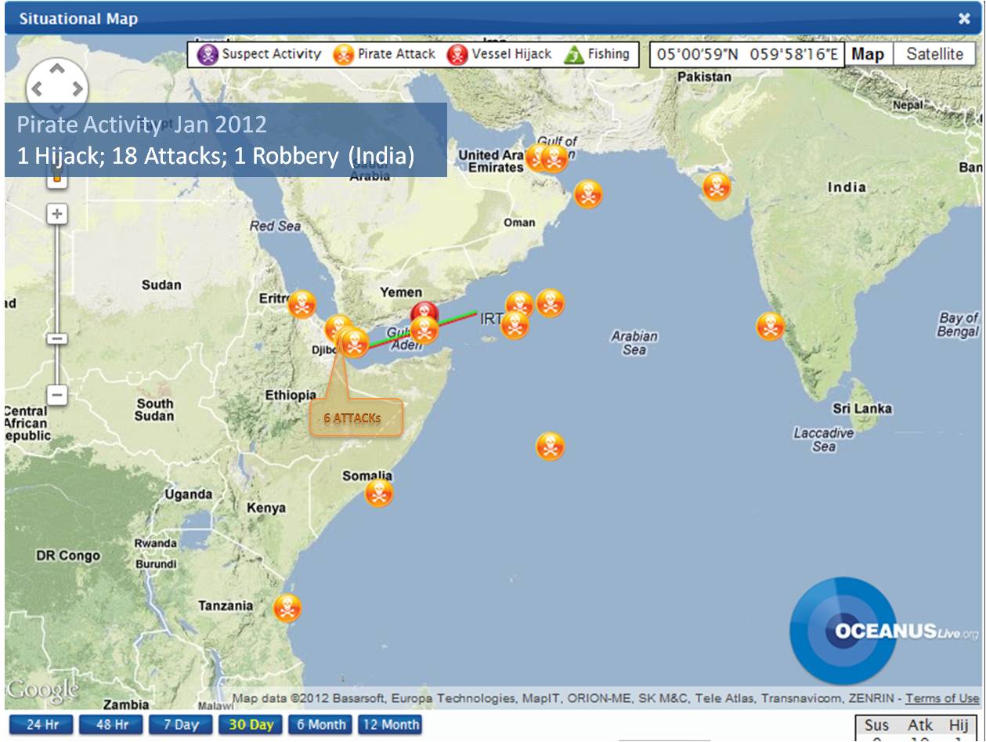Click the Vessel Hijack legend icon

tap(457, 55)
